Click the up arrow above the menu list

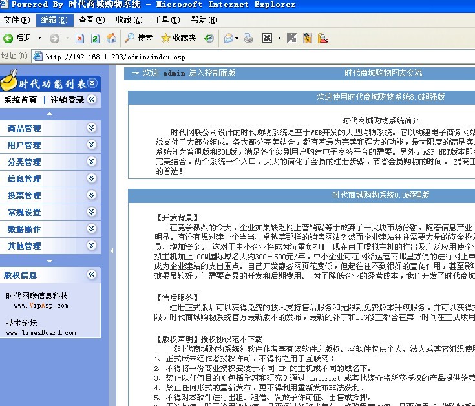50,114
